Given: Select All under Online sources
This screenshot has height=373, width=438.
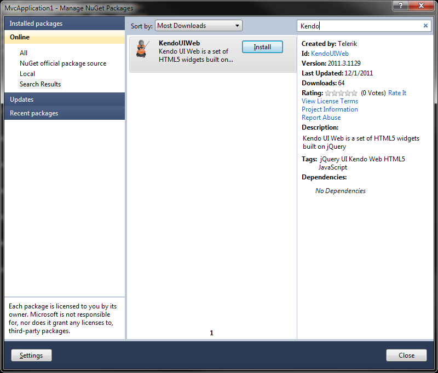Looking at the screenshot, I should pos(24,53).
